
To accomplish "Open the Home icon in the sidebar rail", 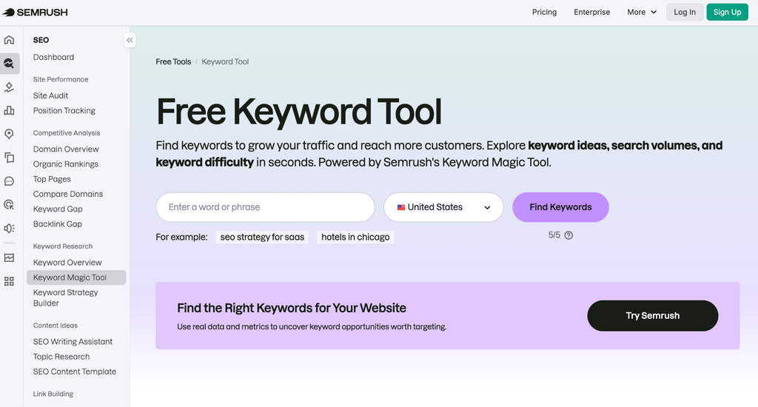I will pyautogui.click(x=9, y=40).
